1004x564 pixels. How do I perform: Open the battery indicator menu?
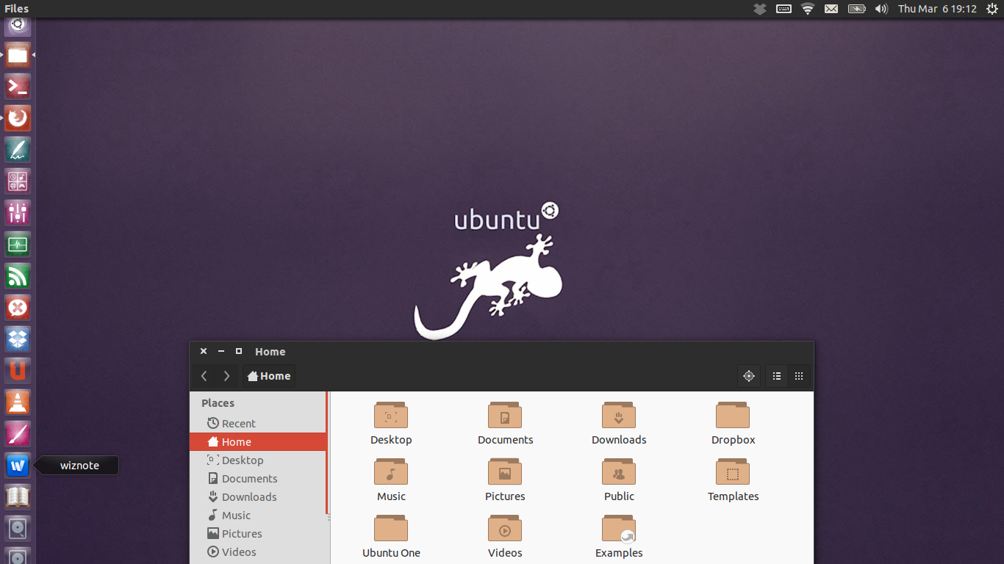click(857, 9)
